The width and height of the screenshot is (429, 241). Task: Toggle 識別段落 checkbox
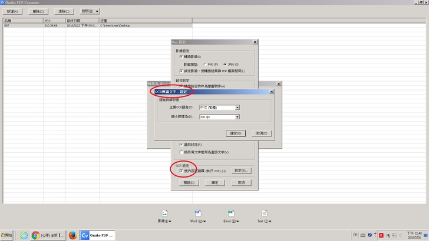181,145
